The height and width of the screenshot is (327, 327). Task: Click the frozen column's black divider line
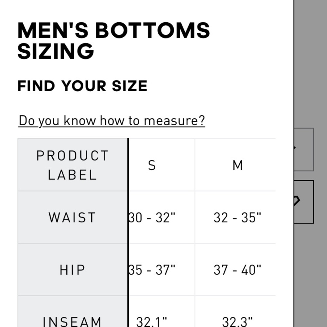128,229
